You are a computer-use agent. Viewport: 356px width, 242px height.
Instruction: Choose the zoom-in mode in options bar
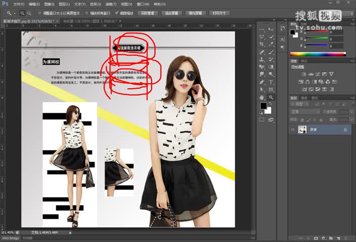pos(22,13)
